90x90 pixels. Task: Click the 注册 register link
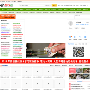point(87,22)
